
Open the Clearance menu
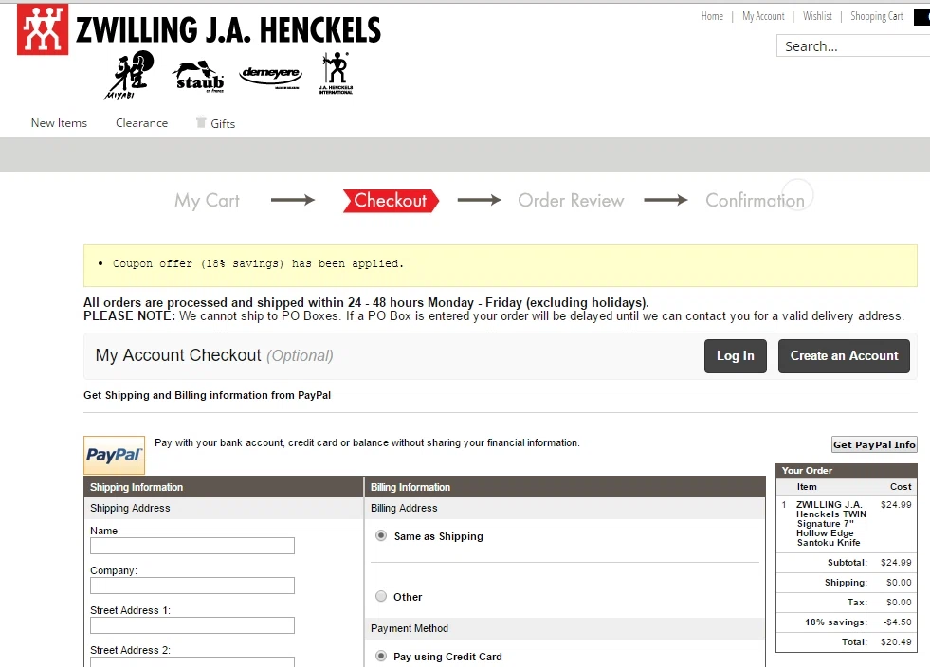(142, 123)
